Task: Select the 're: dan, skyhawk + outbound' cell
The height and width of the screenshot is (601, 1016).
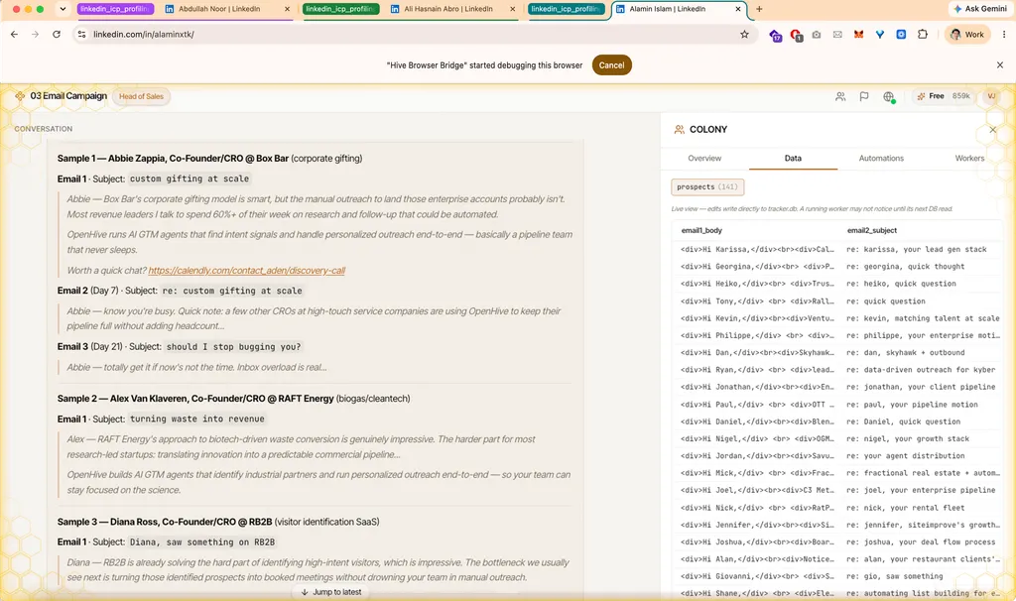Action: coord(905,353)
